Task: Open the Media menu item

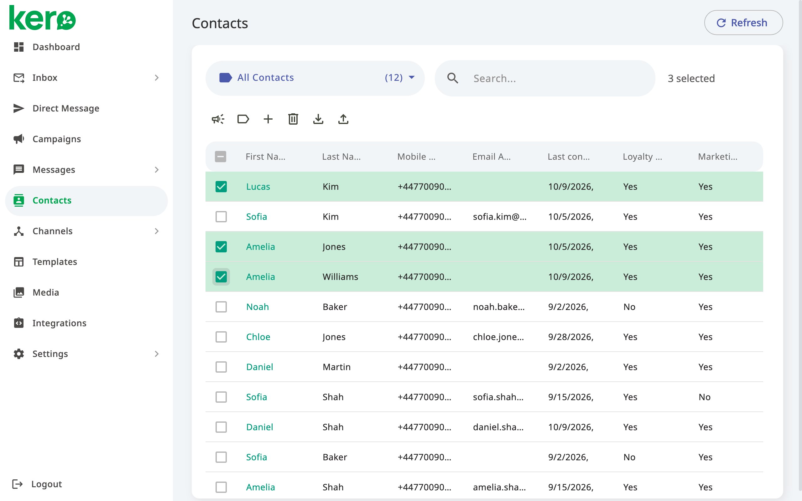Action: 86,292
